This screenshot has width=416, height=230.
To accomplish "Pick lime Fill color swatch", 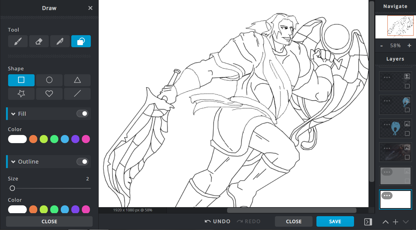I will [x=44, y=139].
